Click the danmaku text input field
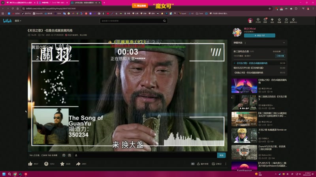Viewport: 316px width, 177px height. tap(147, 155)
